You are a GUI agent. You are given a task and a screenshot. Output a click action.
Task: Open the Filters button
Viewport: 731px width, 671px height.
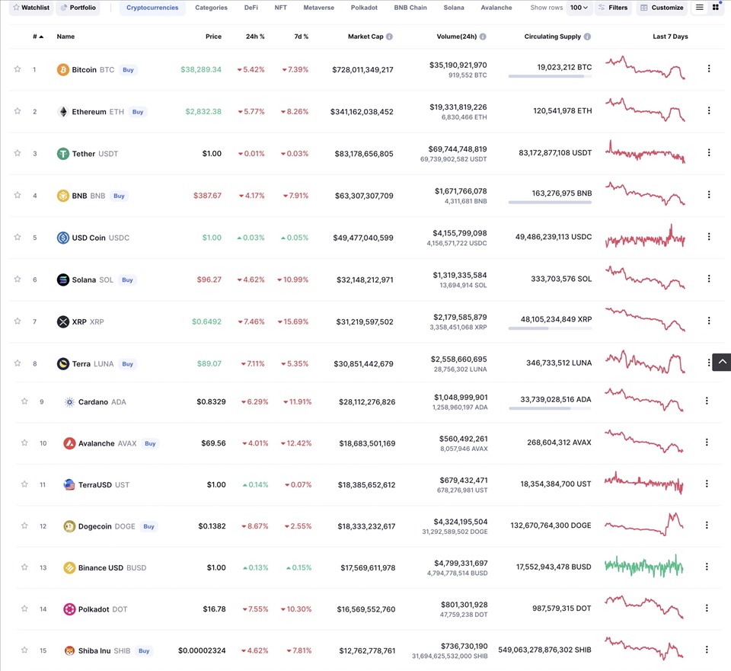(612, 8)
